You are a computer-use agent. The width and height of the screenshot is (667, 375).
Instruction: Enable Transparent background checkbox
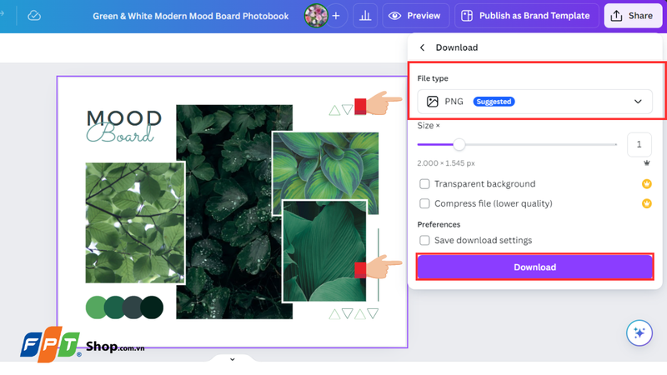424,183
